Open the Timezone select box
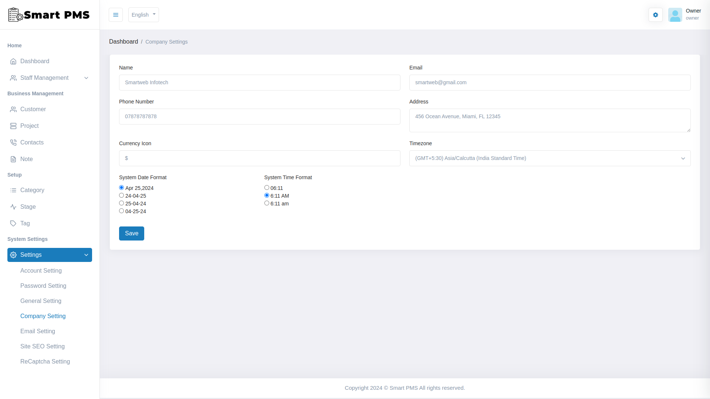Screen dimensions: 710x399 pyautogui.click(x=550, y=158)
